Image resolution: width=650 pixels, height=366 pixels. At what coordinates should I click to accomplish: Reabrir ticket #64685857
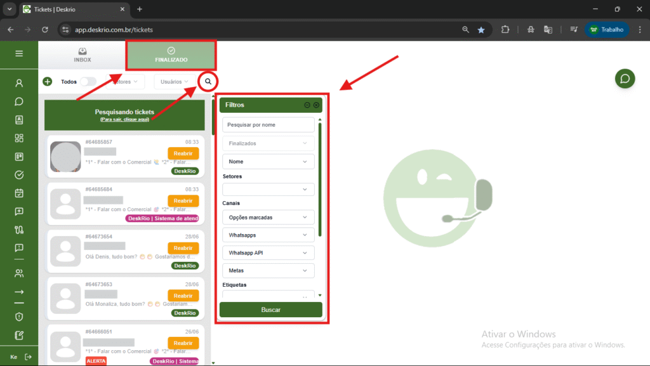pyautogui.click(x=183, y=154)
